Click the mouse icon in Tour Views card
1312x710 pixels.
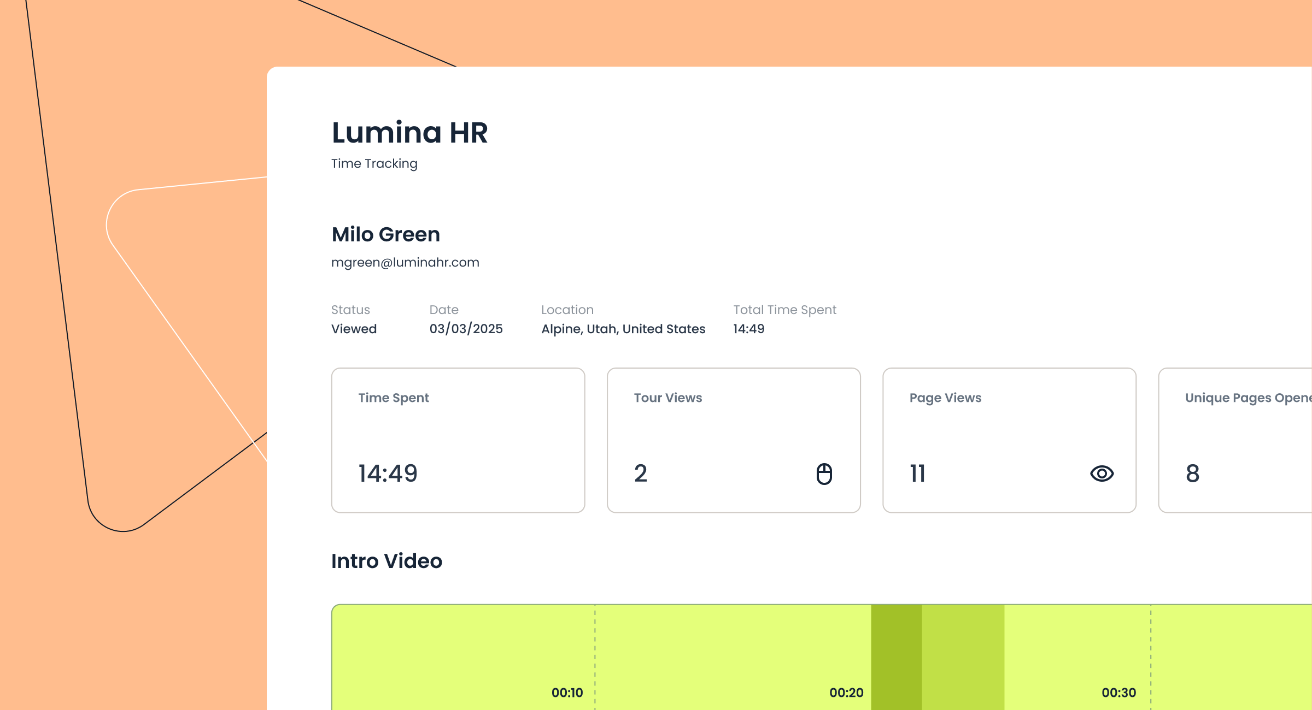tap(824, 474)
